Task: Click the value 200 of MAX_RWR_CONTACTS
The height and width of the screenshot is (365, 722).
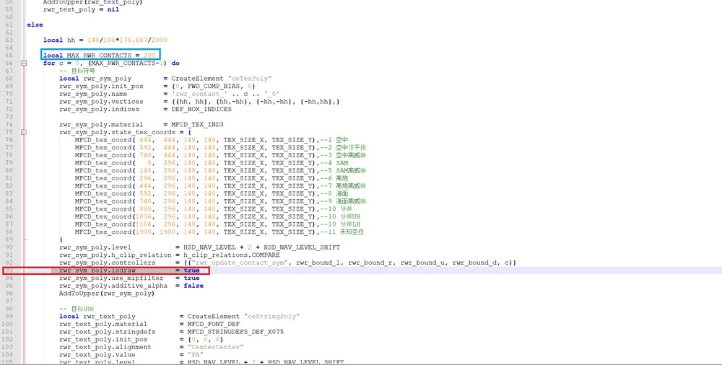Action: coord(149,56)
